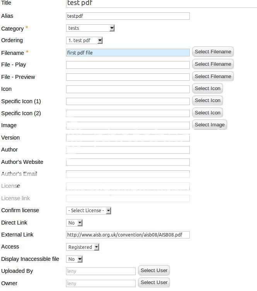
Task: Choose Select Icon for Specific Icon (2)
Action: pos(207,113)
